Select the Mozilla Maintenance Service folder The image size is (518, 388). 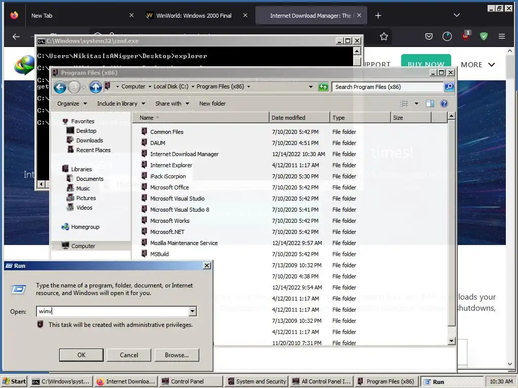[184, 243]
